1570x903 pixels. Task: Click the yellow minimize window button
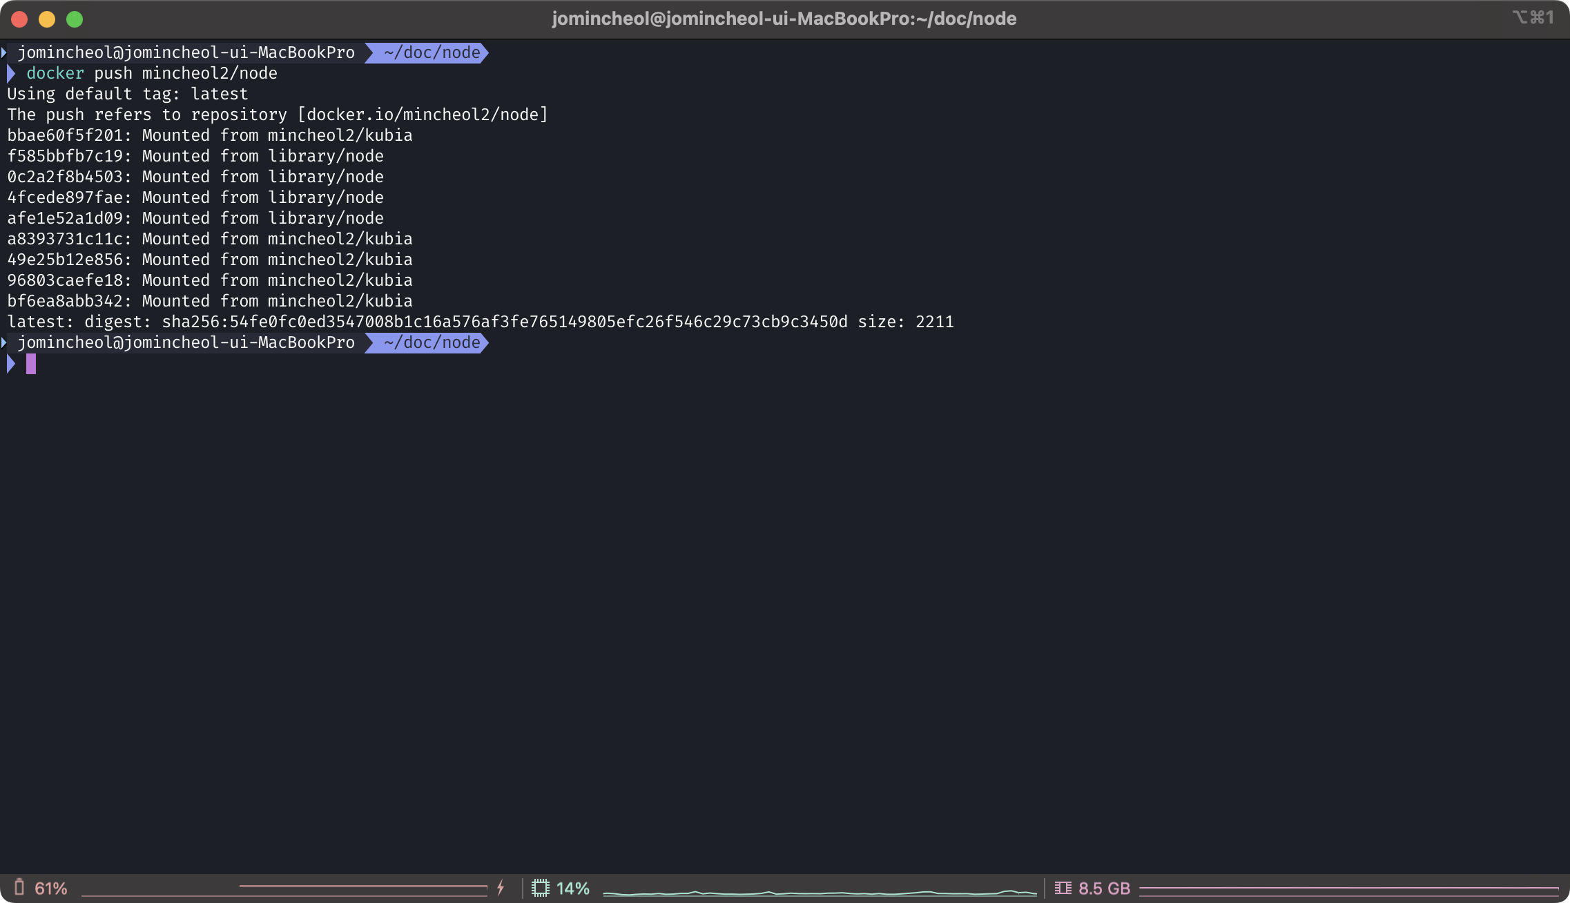[47, 19]
